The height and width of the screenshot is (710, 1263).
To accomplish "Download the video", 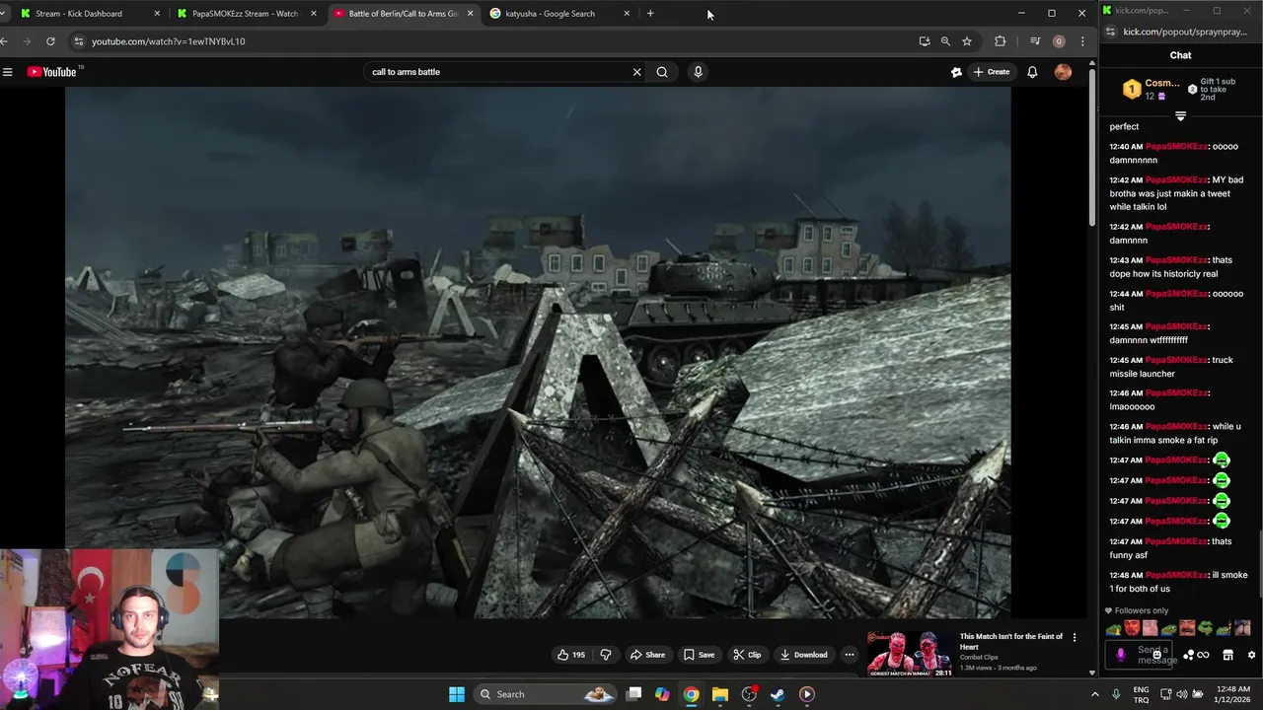I will click(x=803, y=655).
